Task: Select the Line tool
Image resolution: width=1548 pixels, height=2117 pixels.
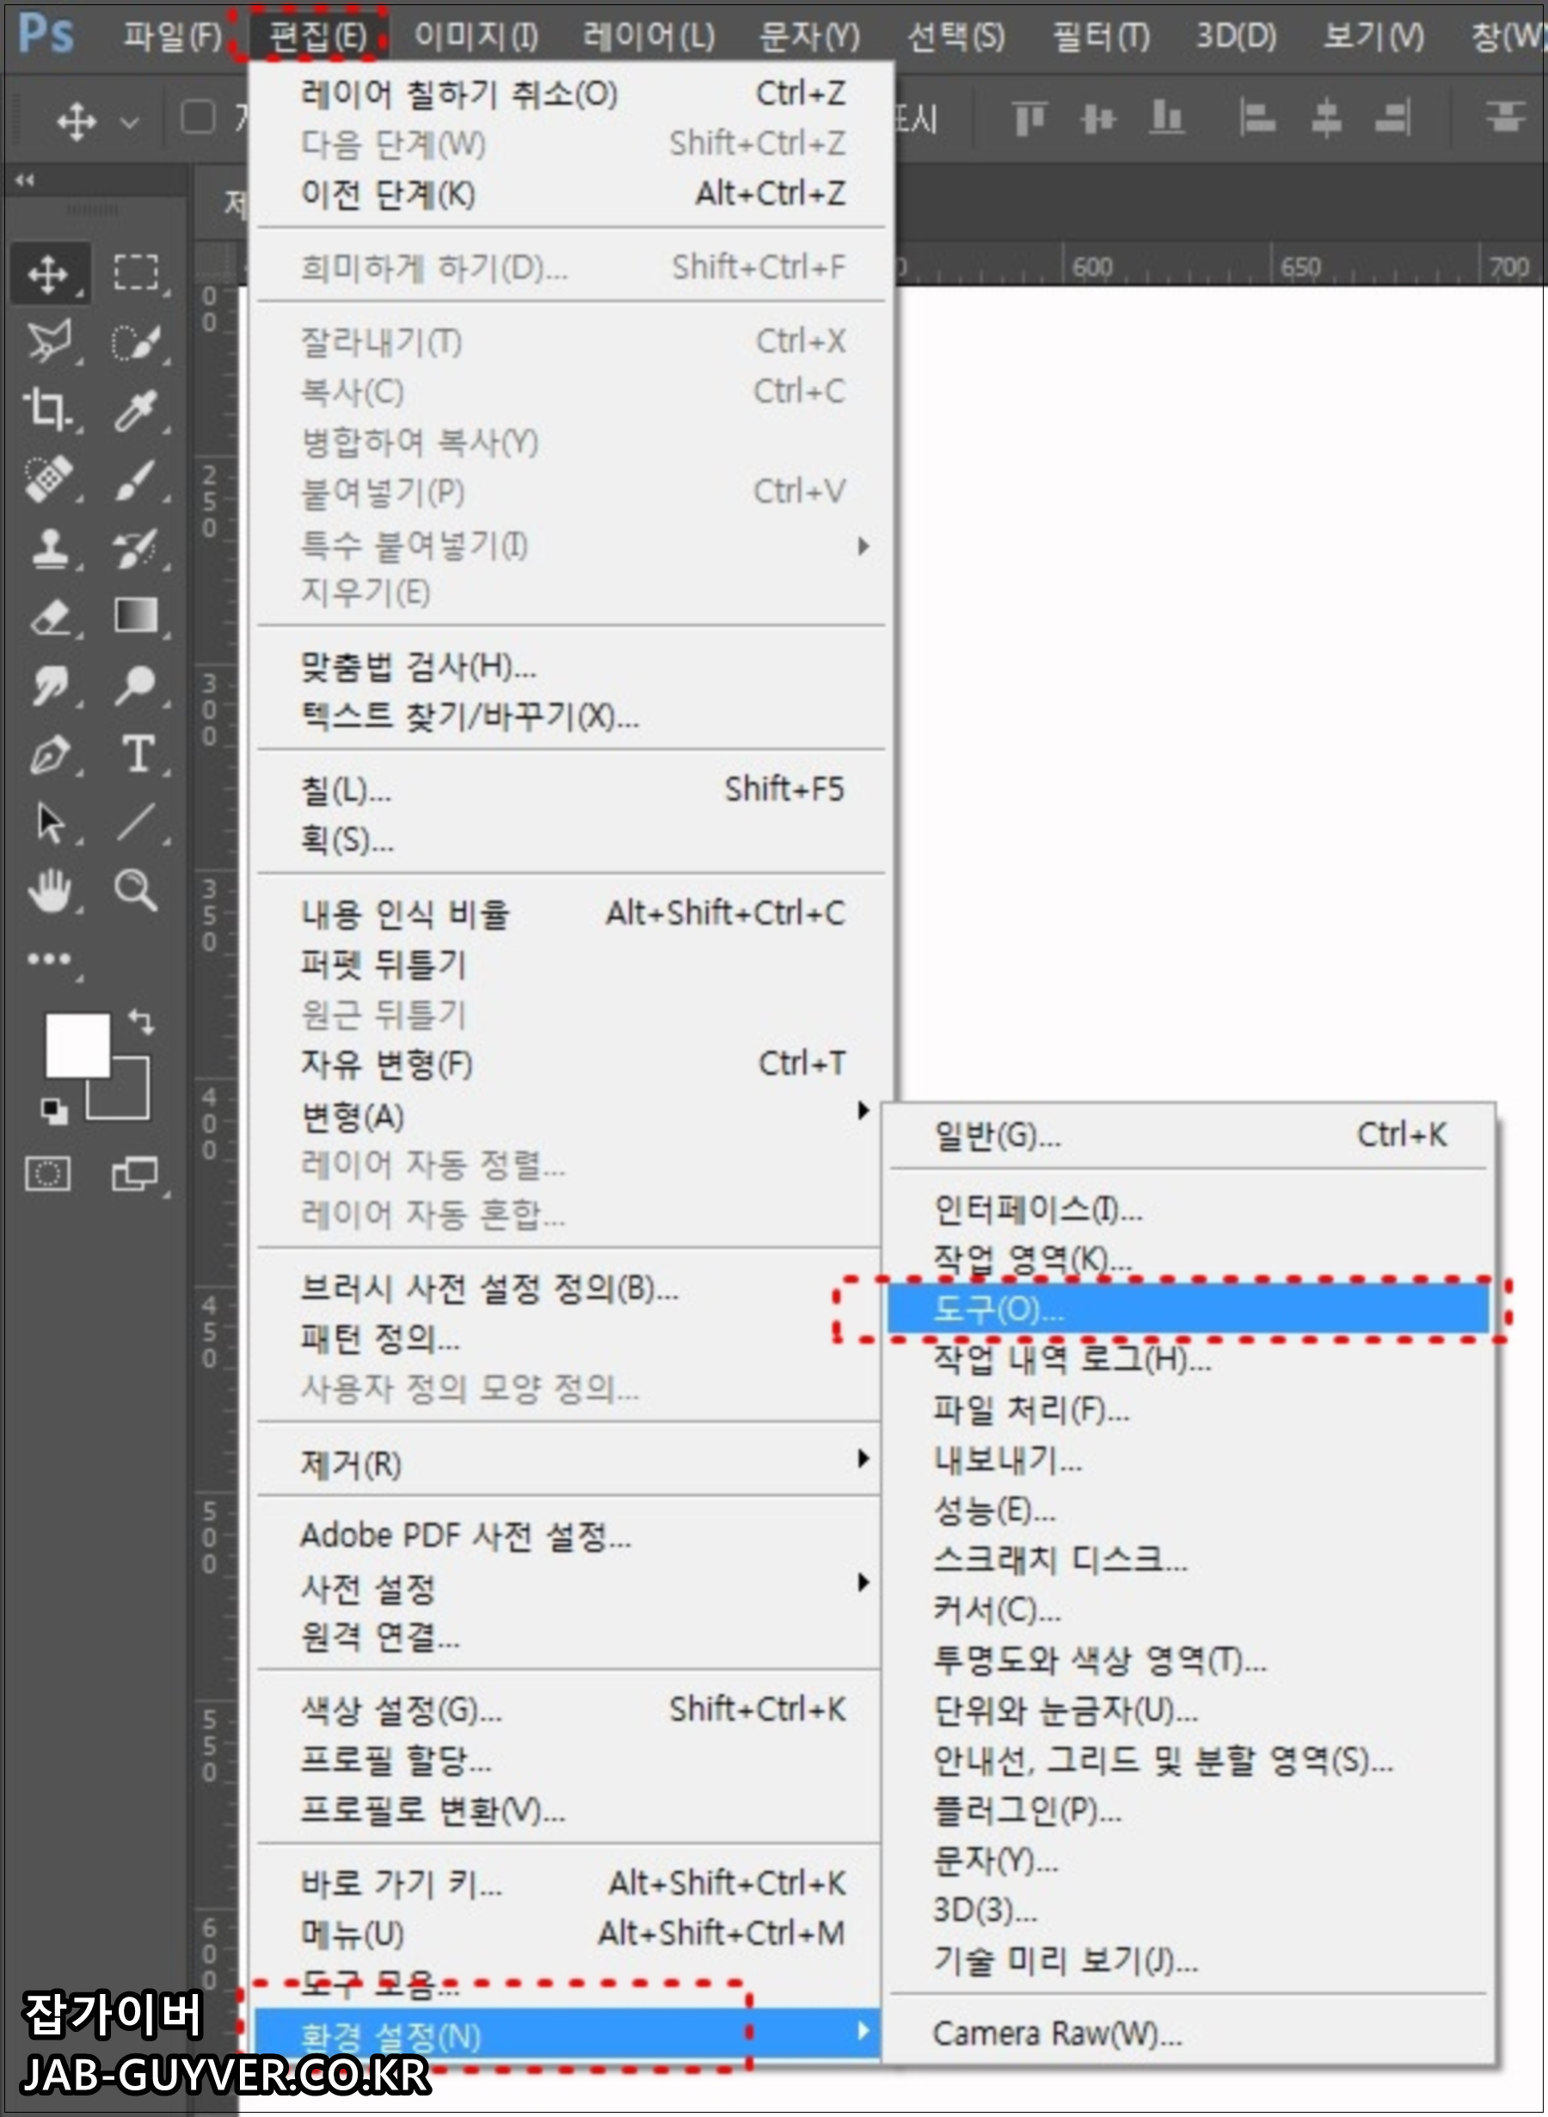Action: pyautogui.click(x=137, y=824)
